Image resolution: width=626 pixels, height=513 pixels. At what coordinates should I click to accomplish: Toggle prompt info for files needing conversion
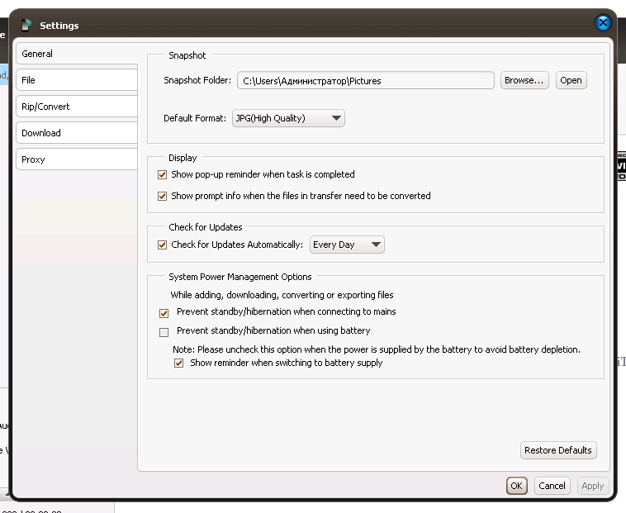[162, 197]
